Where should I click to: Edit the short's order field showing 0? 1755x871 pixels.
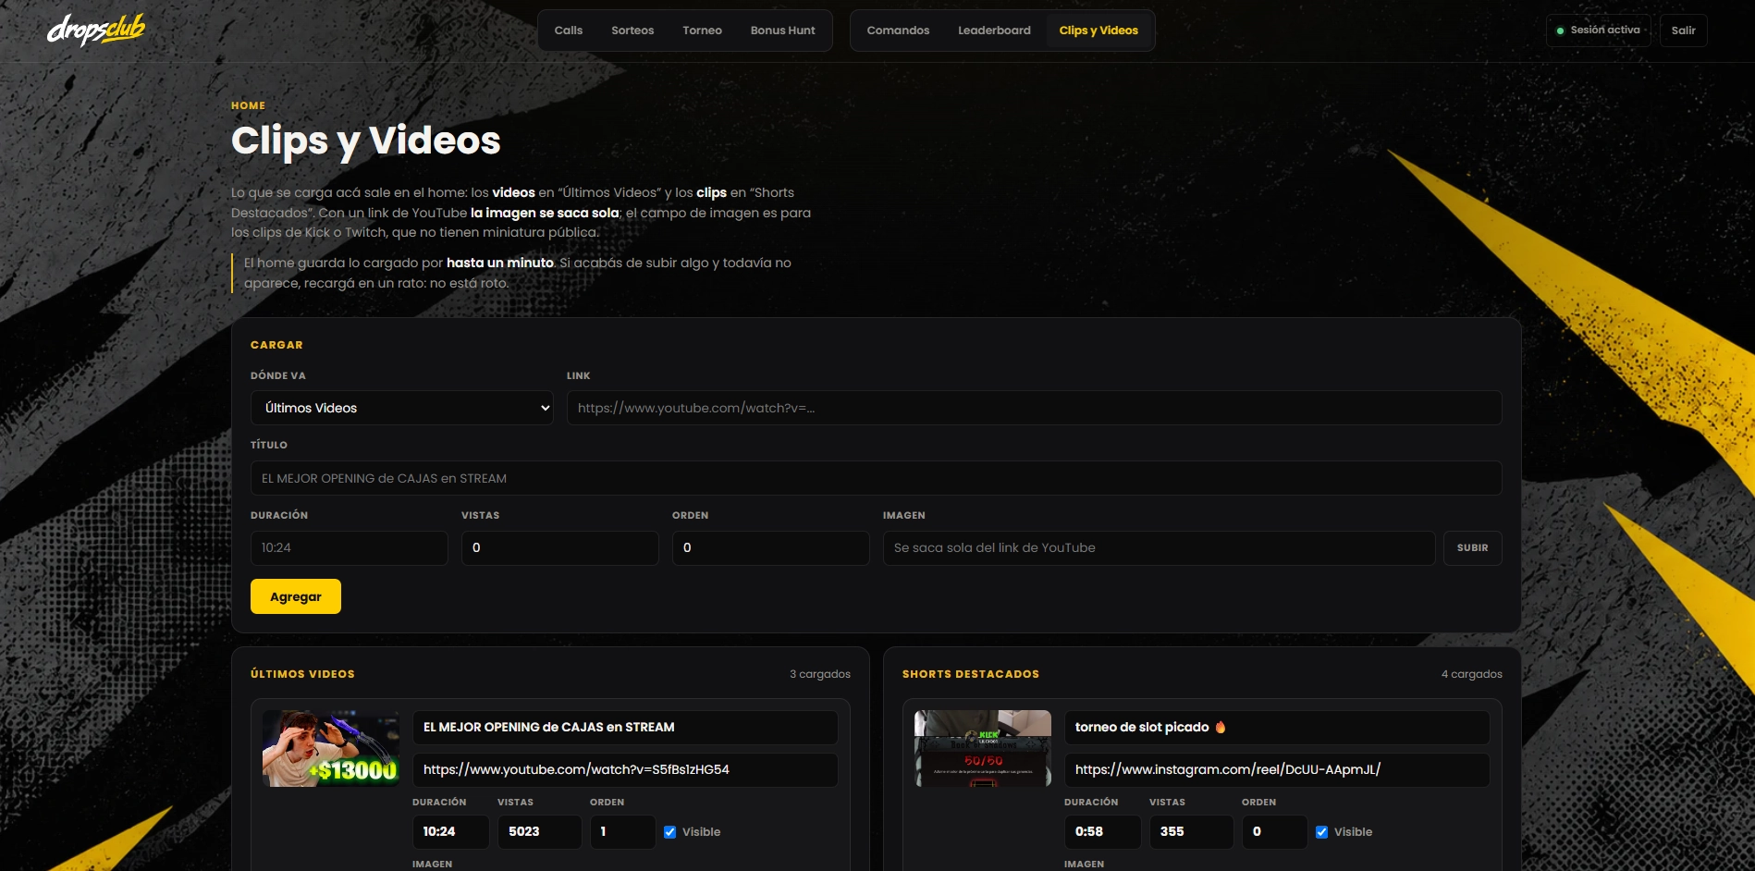(x=1275, y=831)
